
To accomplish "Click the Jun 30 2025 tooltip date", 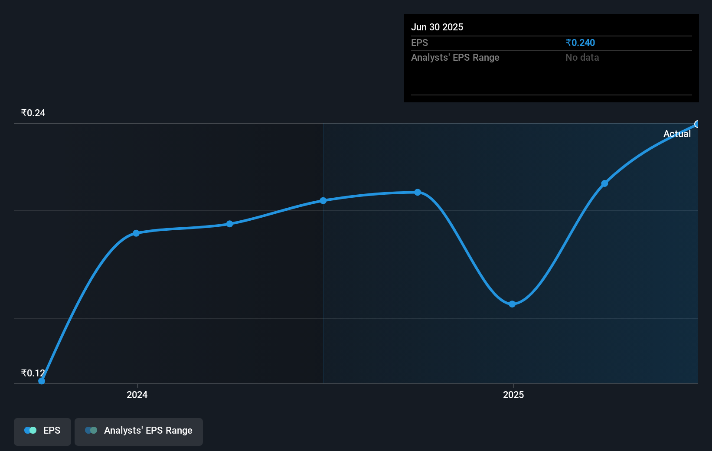I will click(x=437, y=27).
